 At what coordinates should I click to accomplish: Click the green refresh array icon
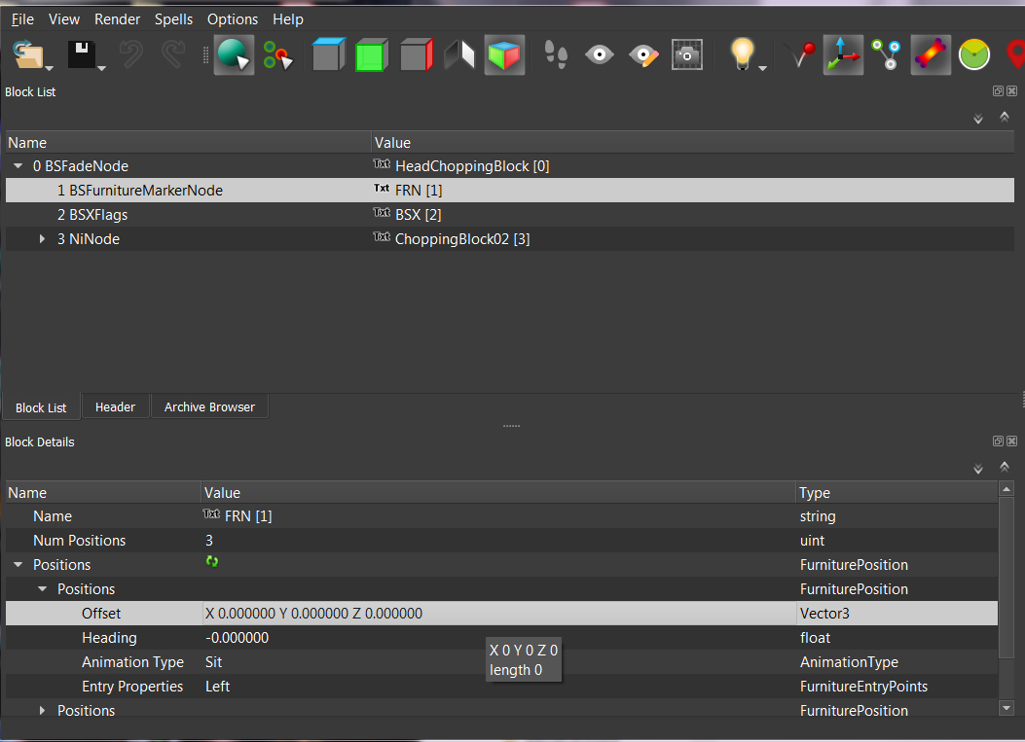tap(212, 562)
